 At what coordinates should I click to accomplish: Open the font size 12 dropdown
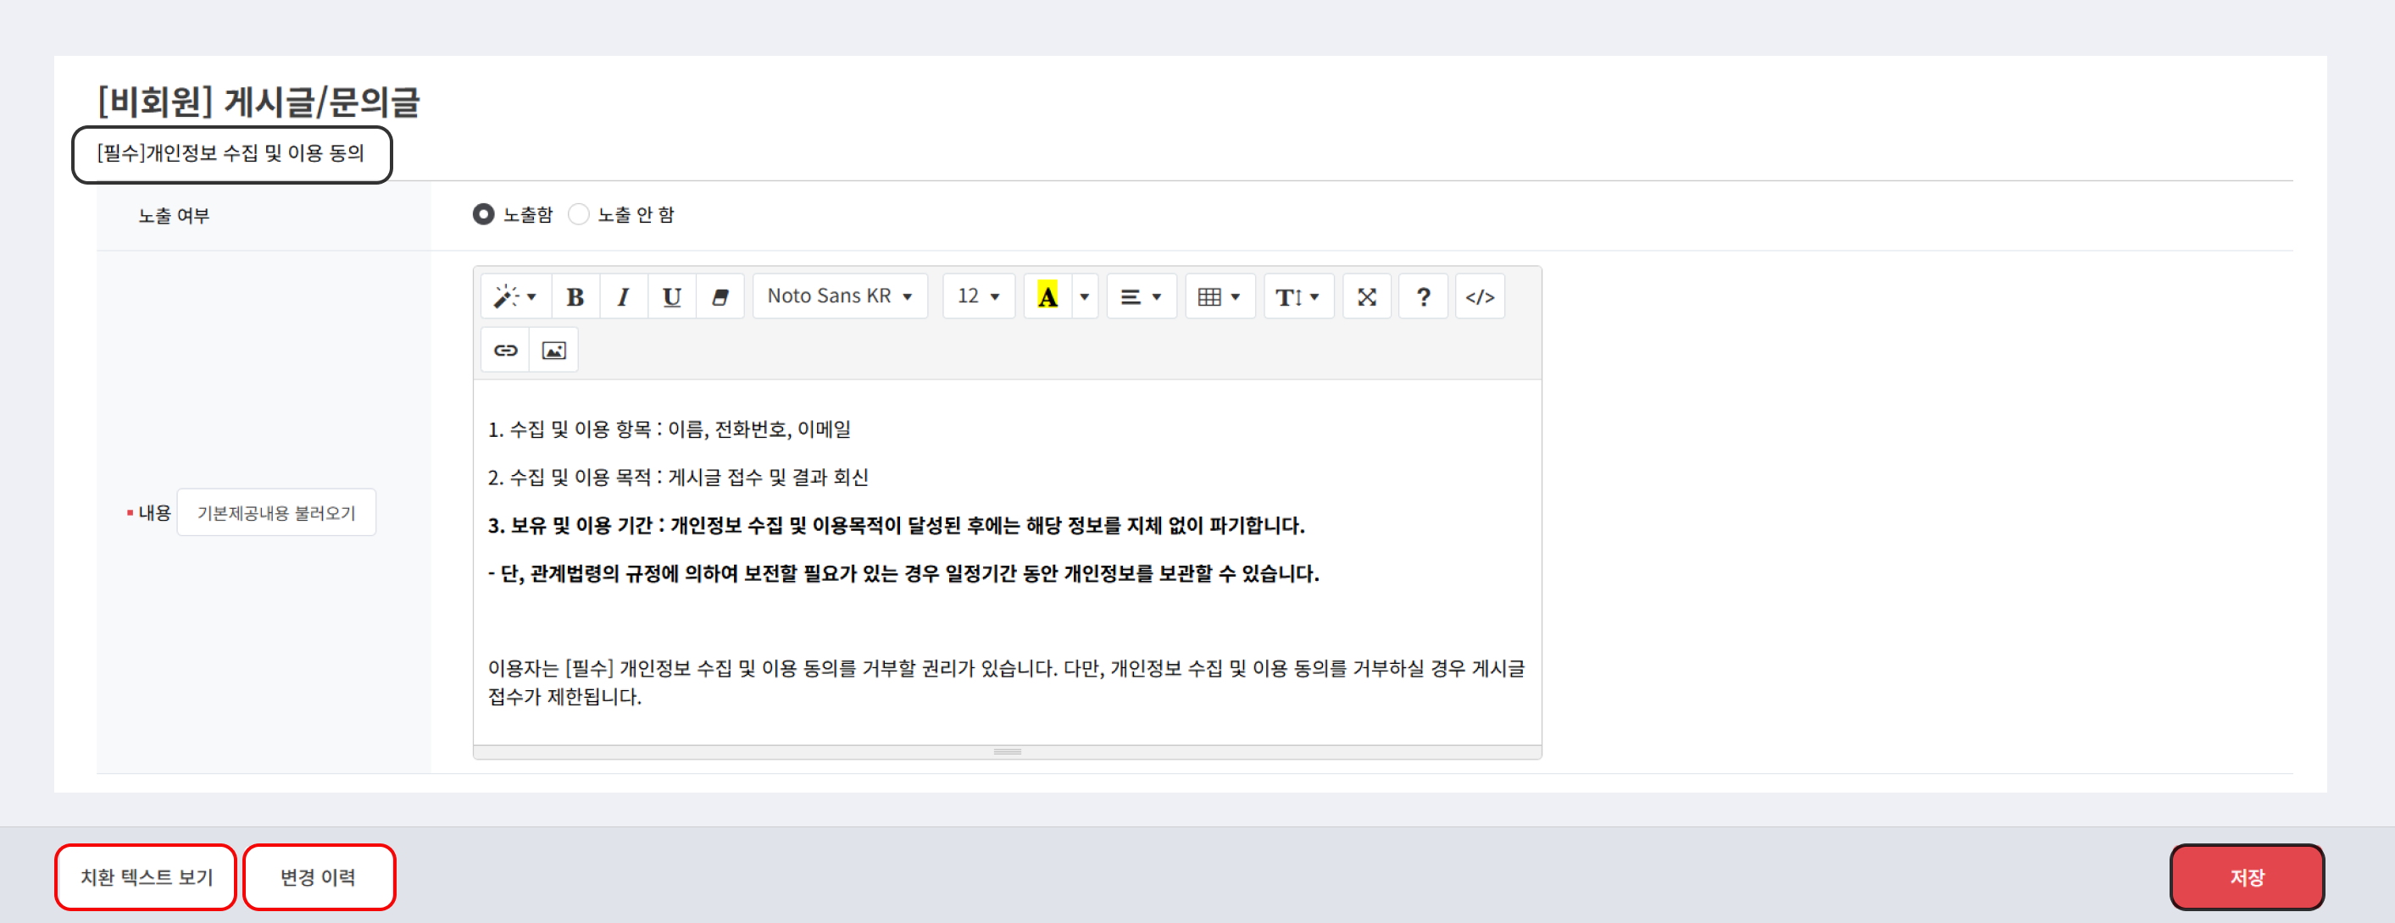pos(978,296)
